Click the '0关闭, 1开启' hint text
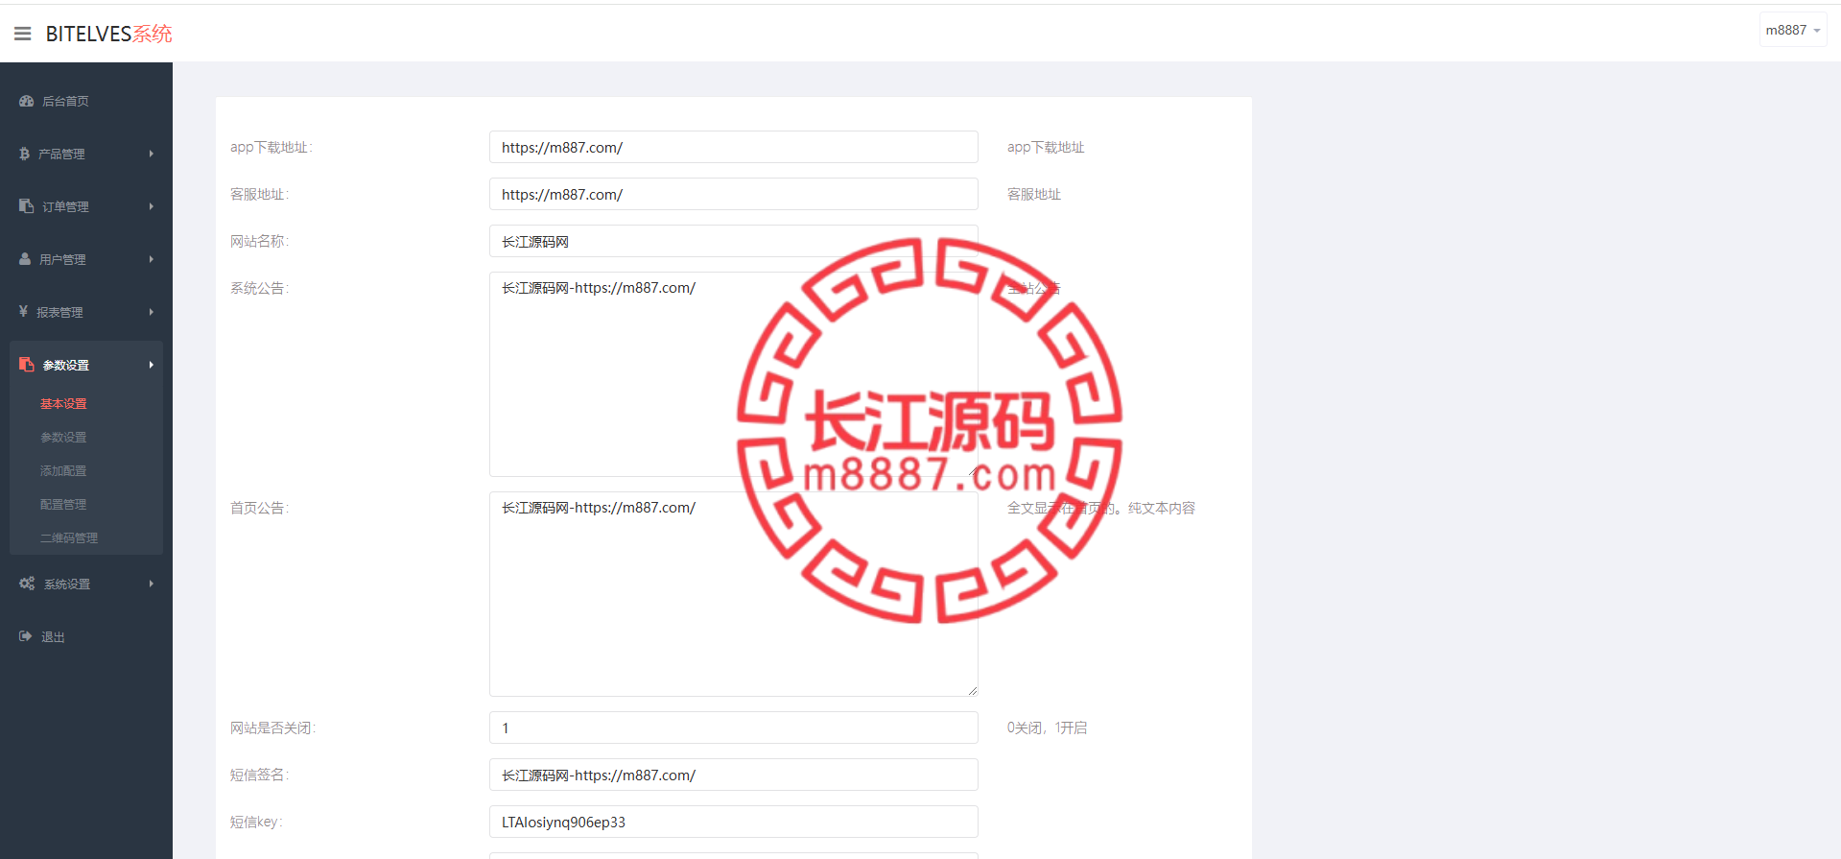 coord(1048,728)
